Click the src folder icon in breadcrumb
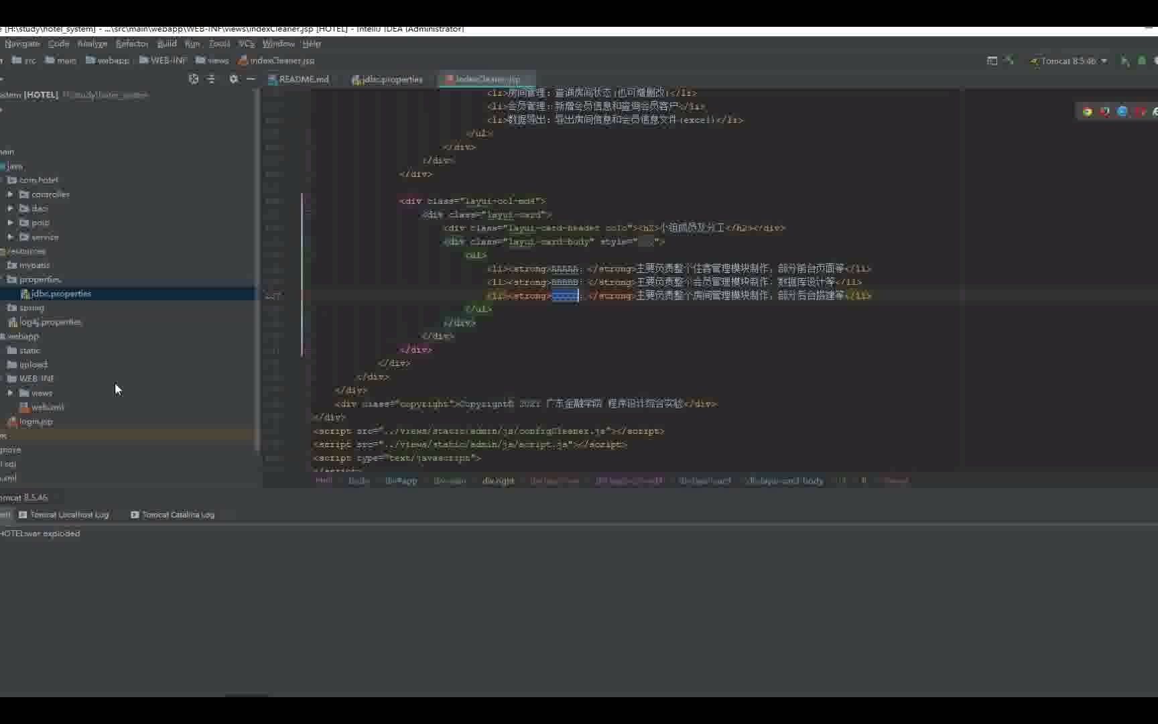The height and width of the screenshot is (724, 1158). point(17,60)
